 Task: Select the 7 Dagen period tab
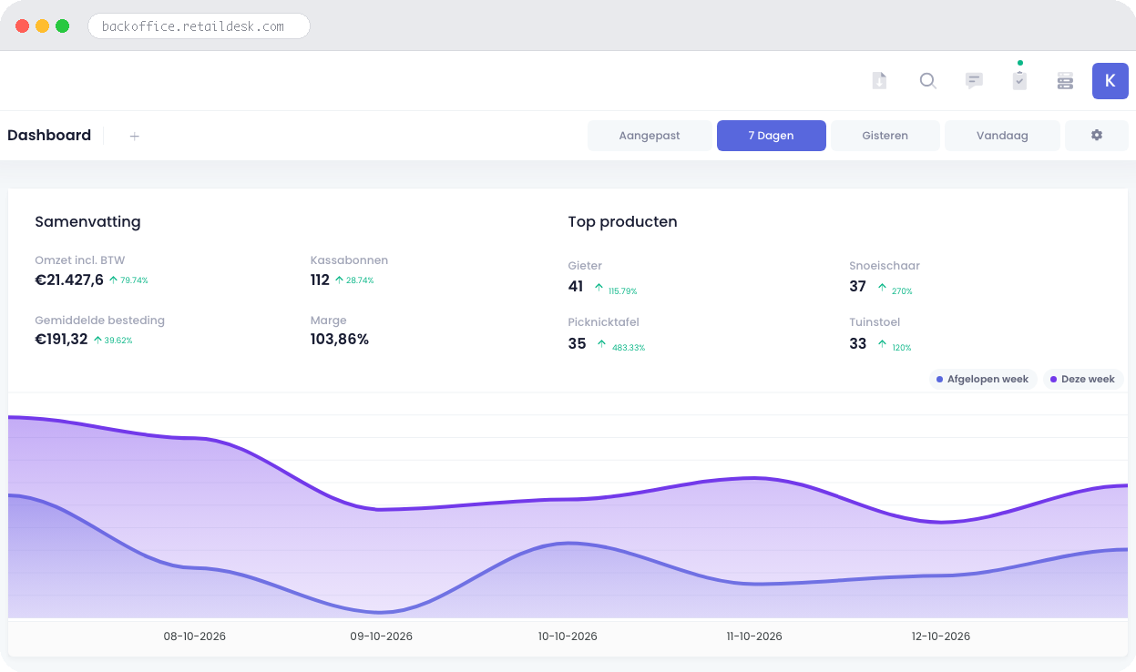[x=771, y=135]
